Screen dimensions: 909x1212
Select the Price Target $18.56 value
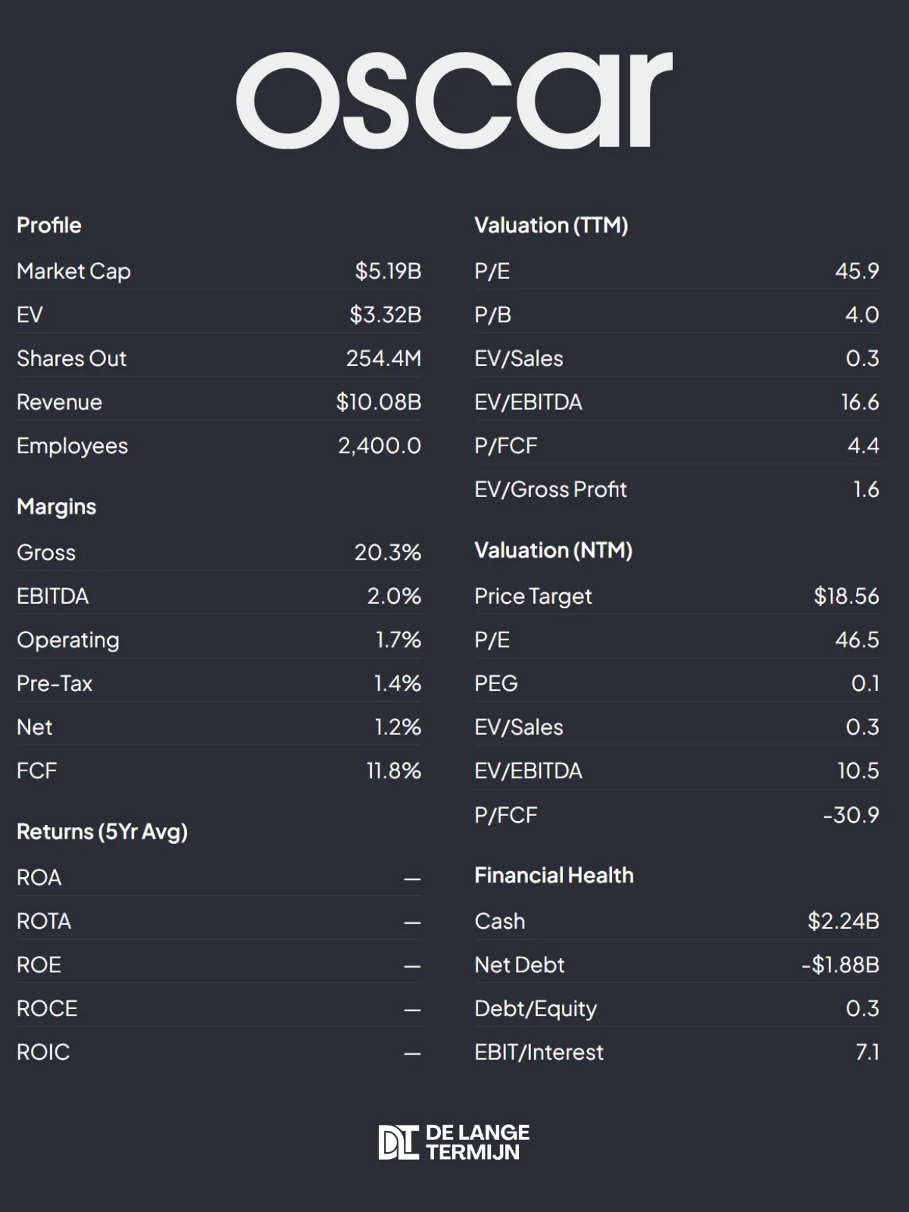(x=847, y=596)
